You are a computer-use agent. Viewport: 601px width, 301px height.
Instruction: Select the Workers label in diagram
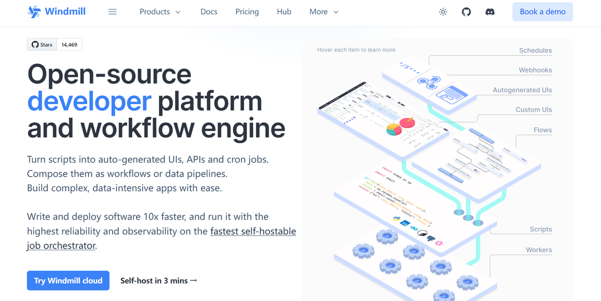tap(539, 250)
